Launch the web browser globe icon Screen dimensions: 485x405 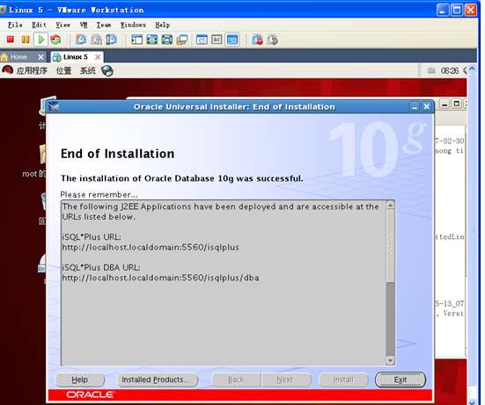coord(107,70)
